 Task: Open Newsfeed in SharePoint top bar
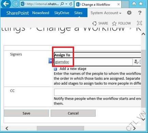point(41,13)
